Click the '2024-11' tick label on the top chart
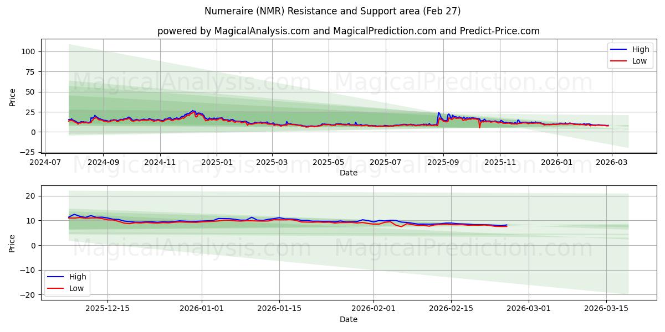Image resolution: width=665 pixels, height=332 pixels. click(x=160, y=163)
